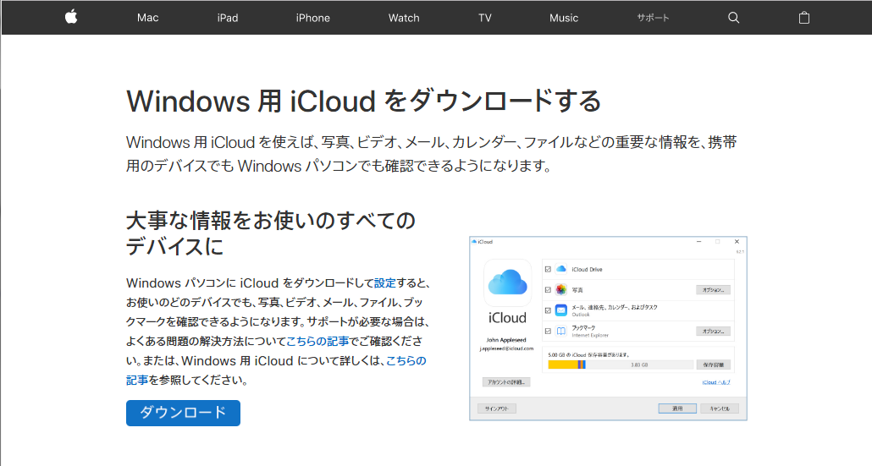
Task: Click the 保存容量 button
Action: 713,365
